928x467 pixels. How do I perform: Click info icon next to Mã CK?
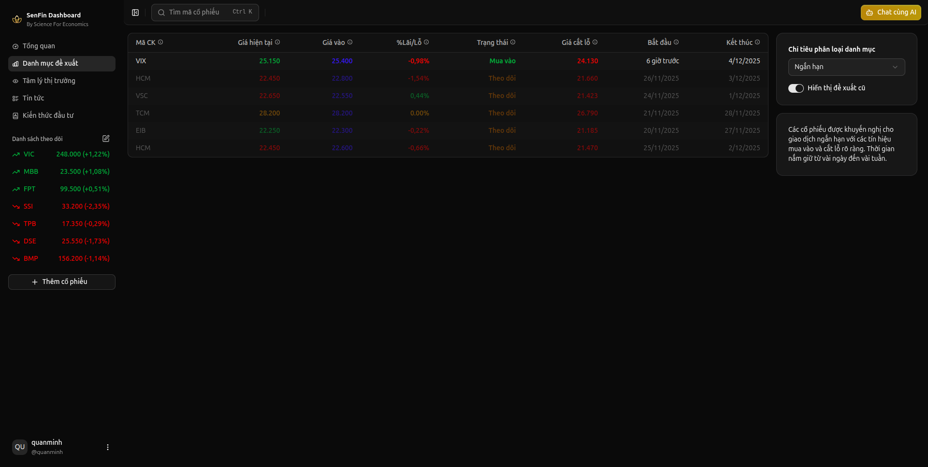tap(160, 42)
